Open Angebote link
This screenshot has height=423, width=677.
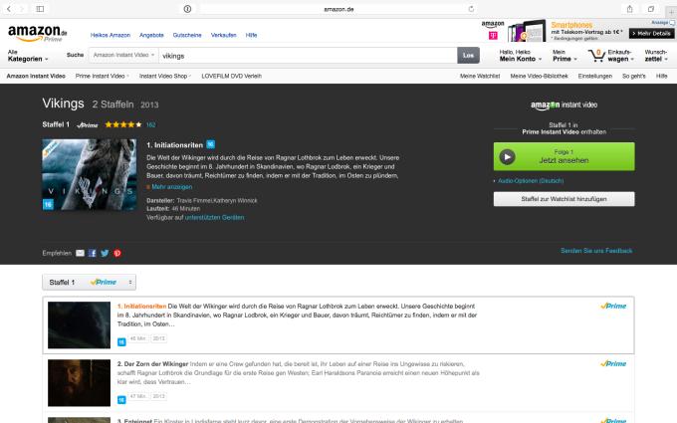tap(151, 35)
